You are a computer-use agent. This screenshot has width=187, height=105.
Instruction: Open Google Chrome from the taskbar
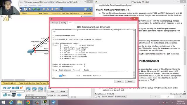[28, 102]
